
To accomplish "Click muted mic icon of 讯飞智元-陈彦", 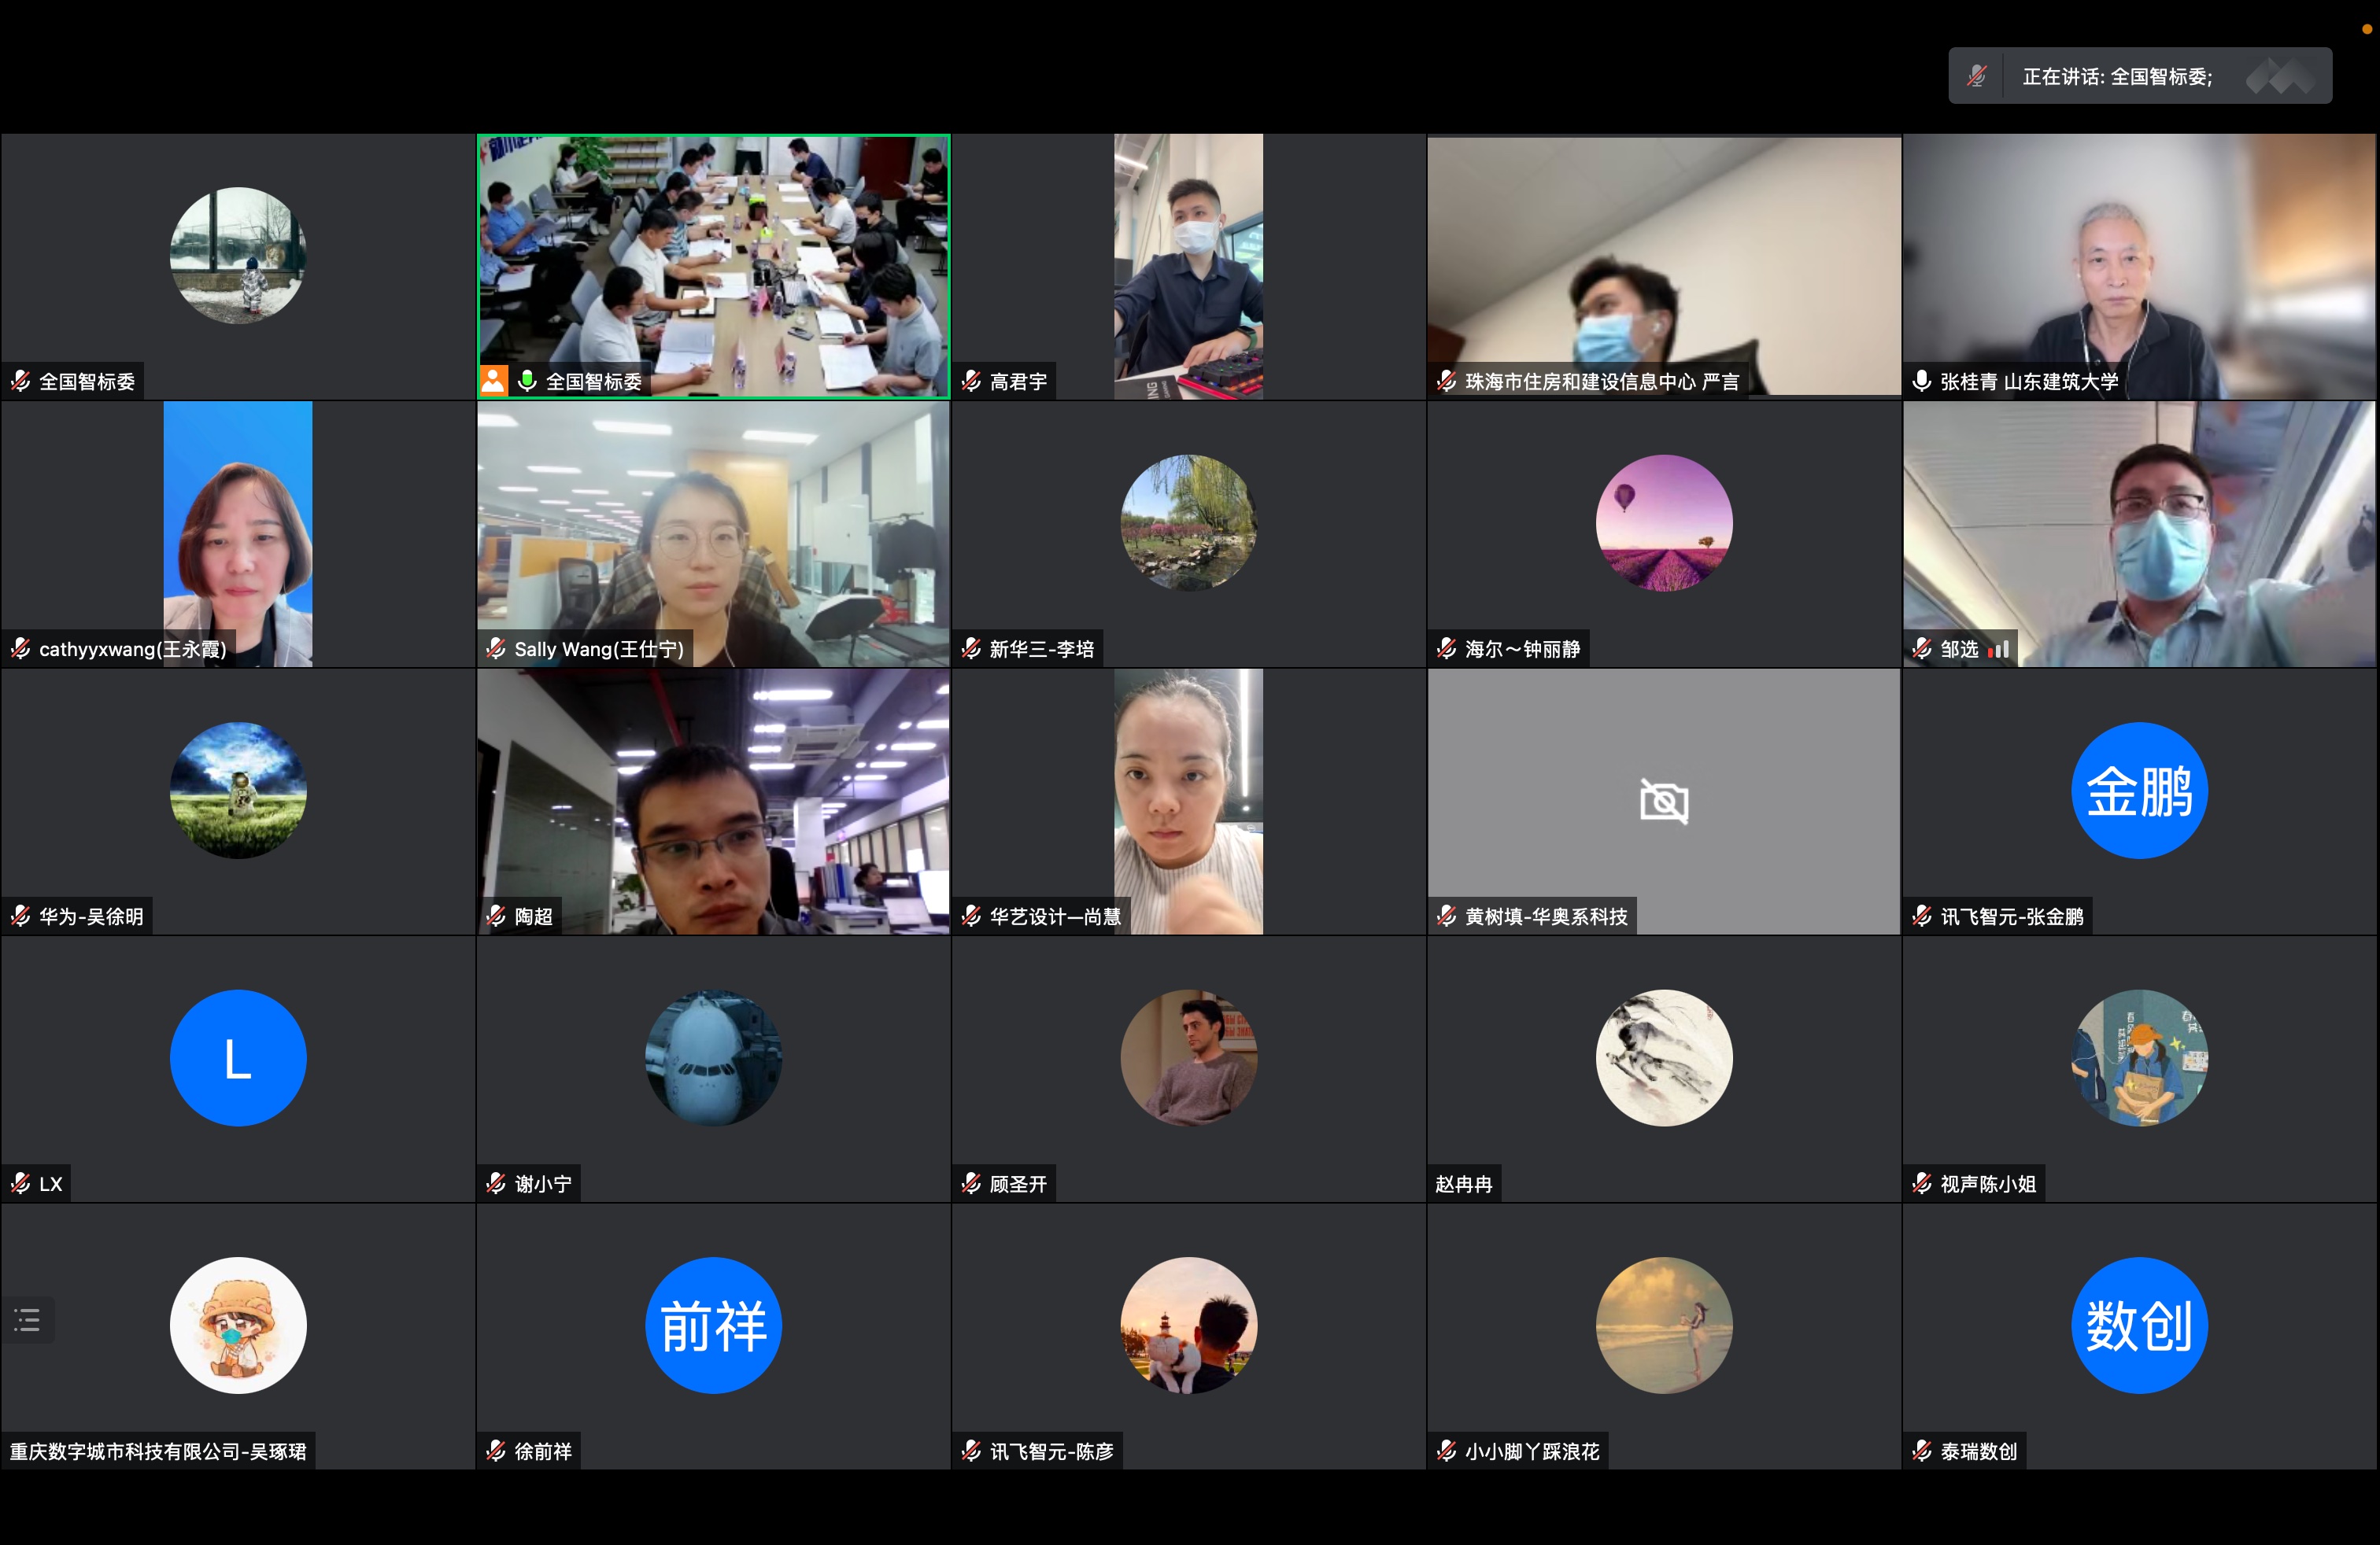I will (x=971, y=1451).
